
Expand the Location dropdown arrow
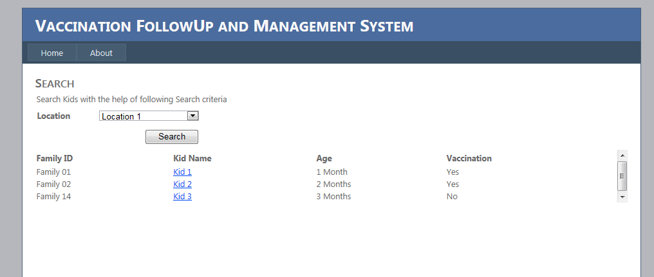coord(192,116)
